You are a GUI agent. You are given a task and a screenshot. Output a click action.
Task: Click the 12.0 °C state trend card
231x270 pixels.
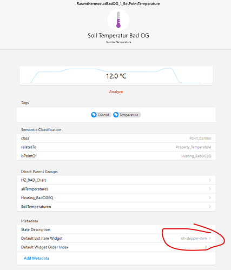tap(116, 76)
